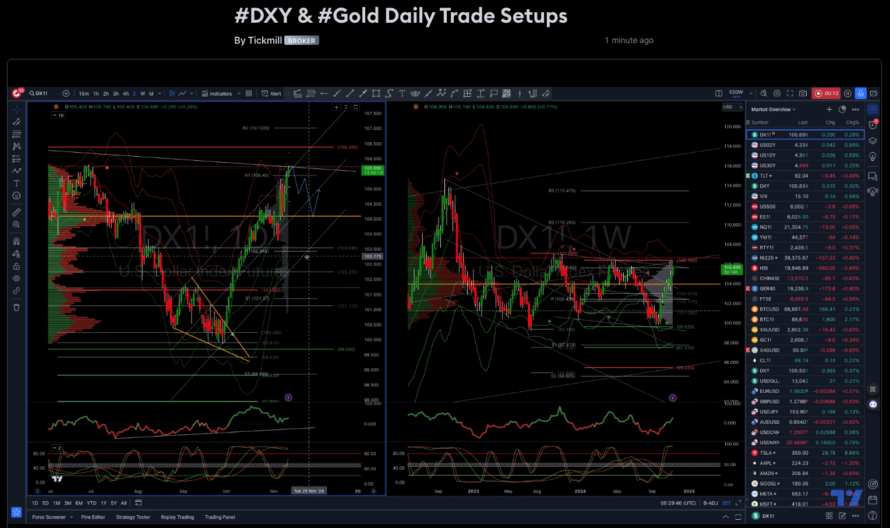Open the layout setup icon
Viewport: 890px width, 528px height.
point(719,93)
